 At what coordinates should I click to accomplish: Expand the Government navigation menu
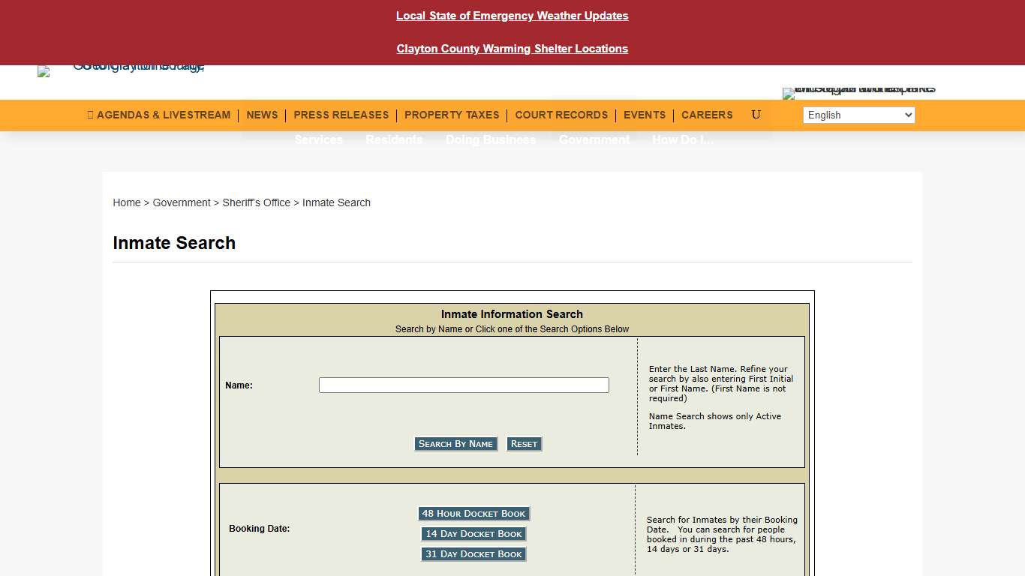pyautogui.click(x=594, y=139)
